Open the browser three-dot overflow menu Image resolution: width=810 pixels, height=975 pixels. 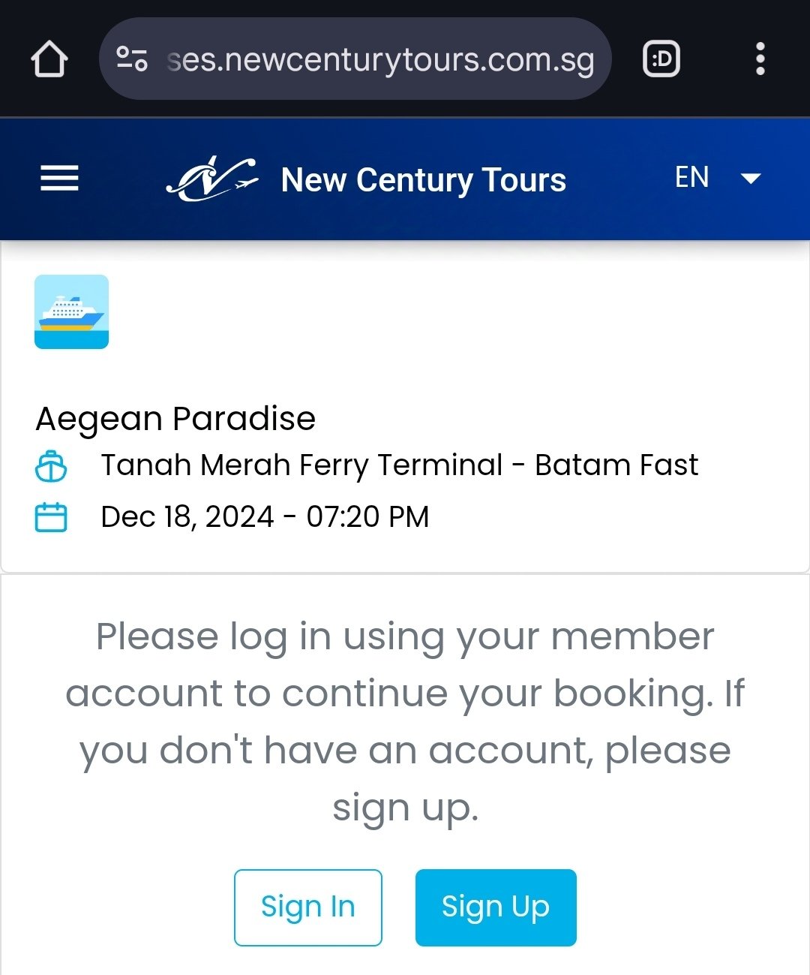click(760, 59)
